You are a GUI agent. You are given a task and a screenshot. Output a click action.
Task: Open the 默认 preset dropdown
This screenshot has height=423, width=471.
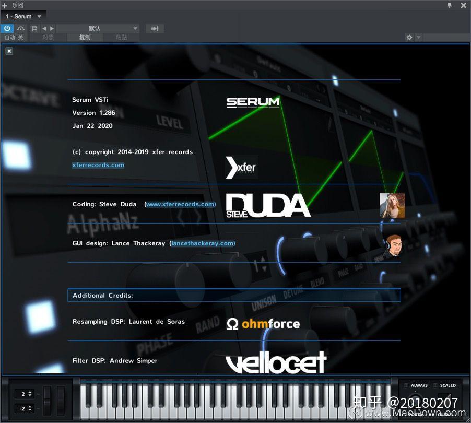pyautogui.click(x=98, y=29)
